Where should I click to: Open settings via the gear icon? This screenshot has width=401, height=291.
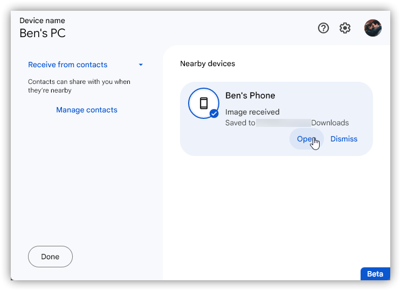point(345,29)
